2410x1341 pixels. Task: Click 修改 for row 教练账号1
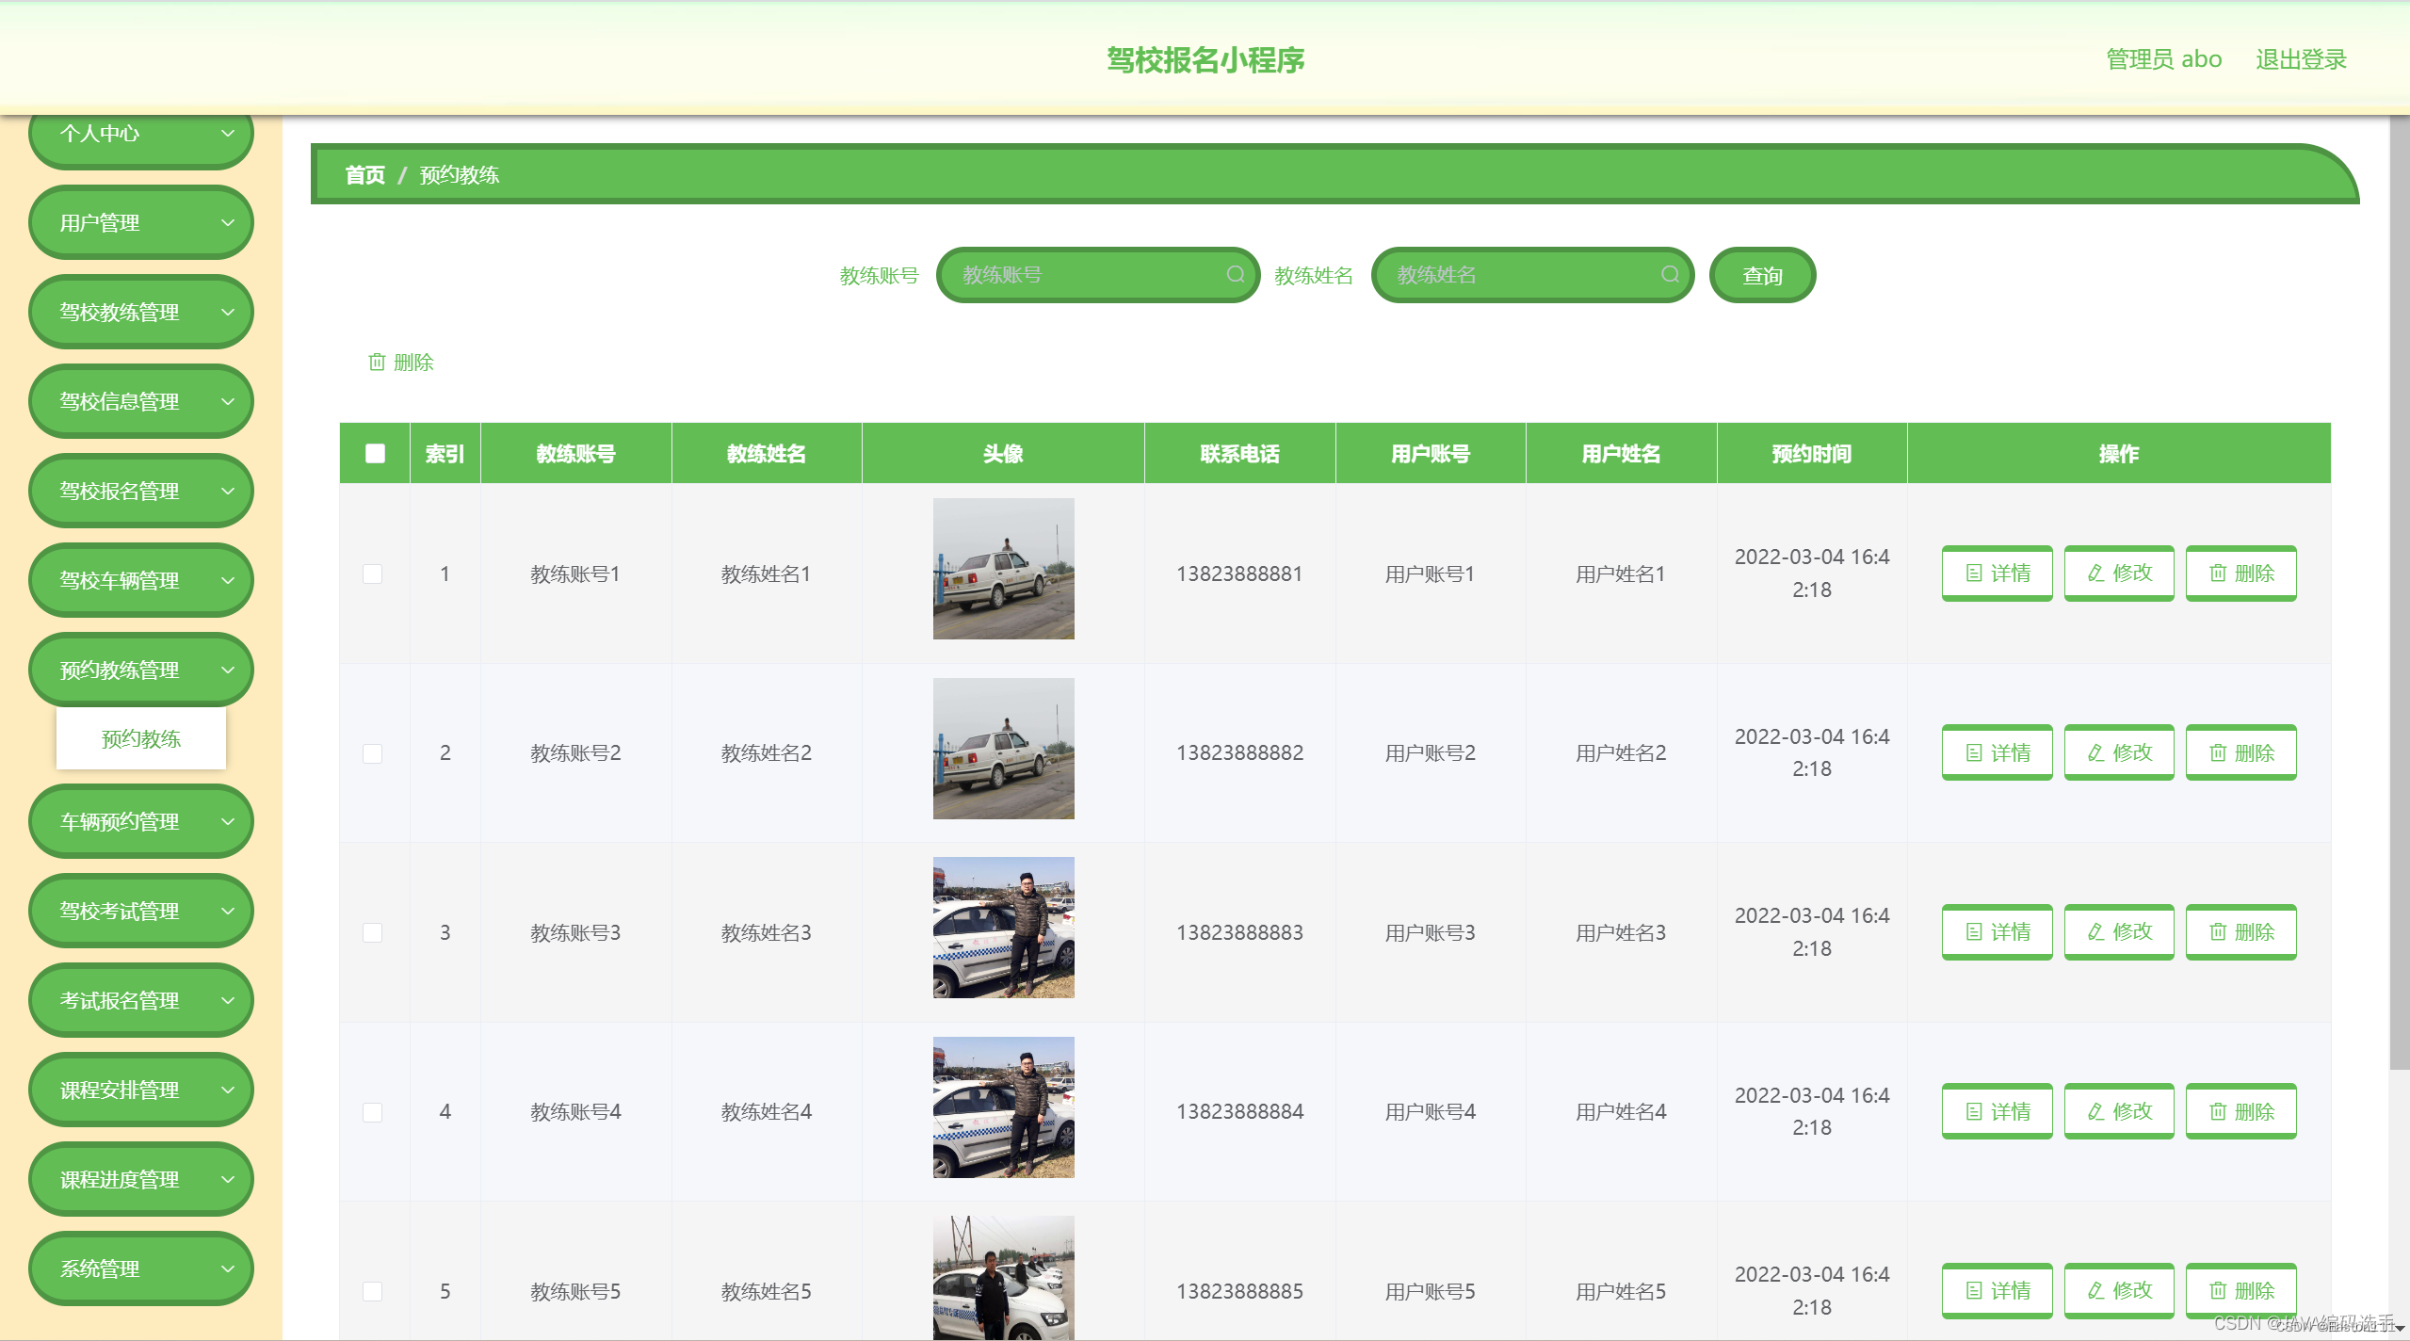click(2119, 573)
